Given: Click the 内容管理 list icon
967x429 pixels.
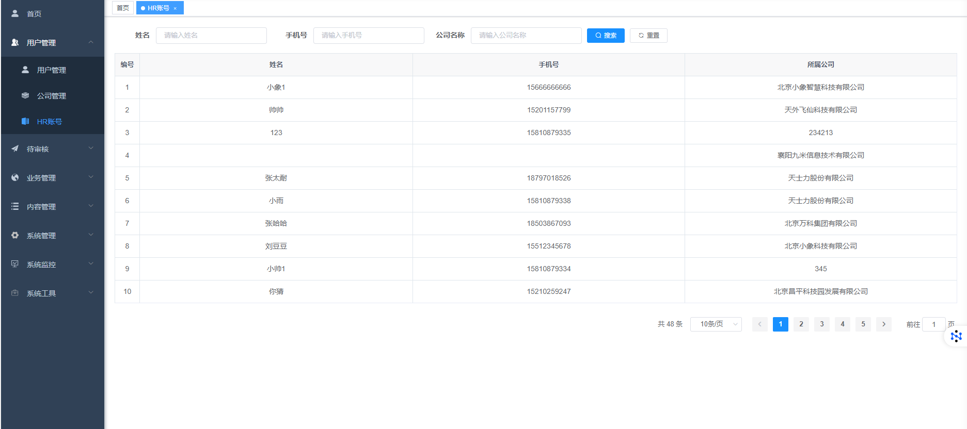Looking at the screenshot, I should (x=15, y=206).
